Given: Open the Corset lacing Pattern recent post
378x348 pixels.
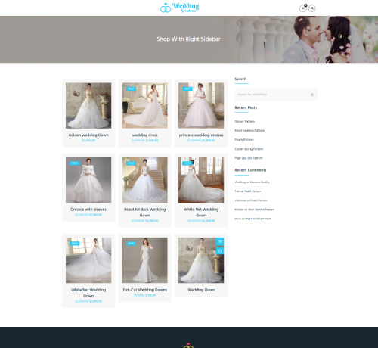Looking at the screenshot, I should (249, 149).
